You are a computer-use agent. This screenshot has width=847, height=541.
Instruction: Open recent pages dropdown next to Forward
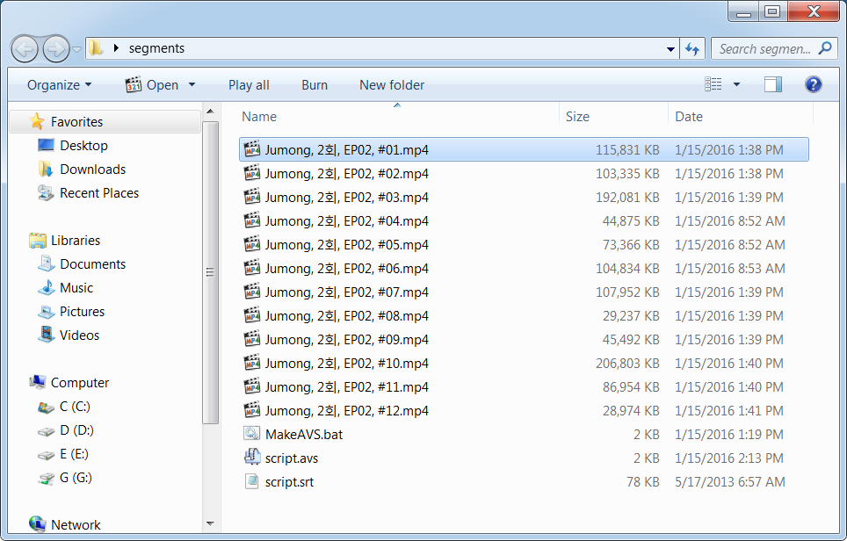click(x=77, y=50)
